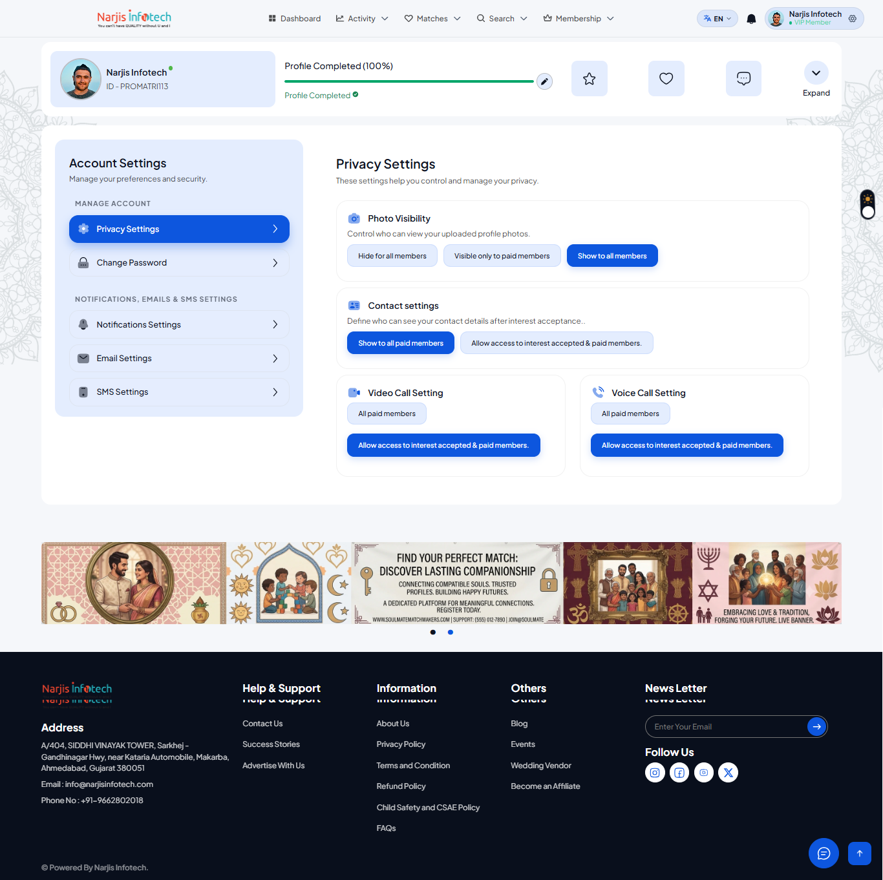The height and width of the screenshot is (880, 883).
Task: Open the Activity dropdown menu
Action: tap(362, 19)
